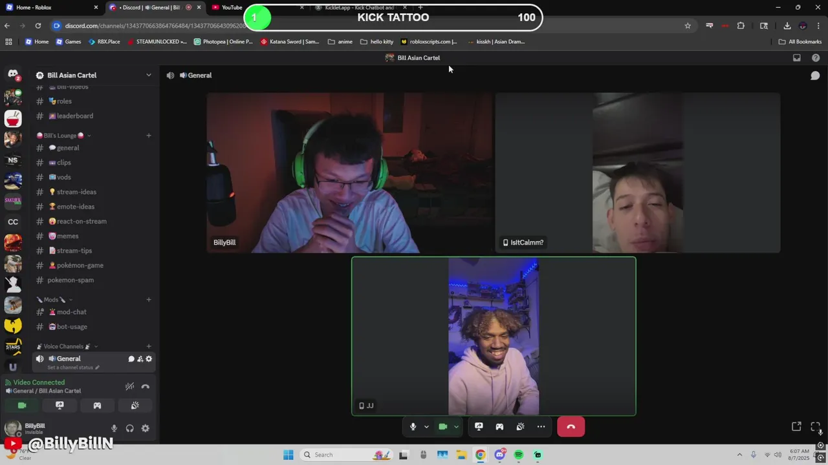This screenshot has width=828, height=465.
Task: Open All Bookmarks folder
Action: (x=800, y=42)
